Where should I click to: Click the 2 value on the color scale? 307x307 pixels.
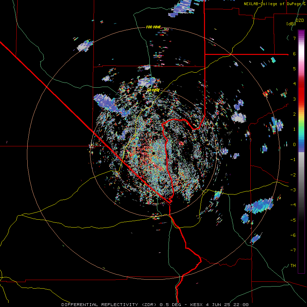[294, 114]
